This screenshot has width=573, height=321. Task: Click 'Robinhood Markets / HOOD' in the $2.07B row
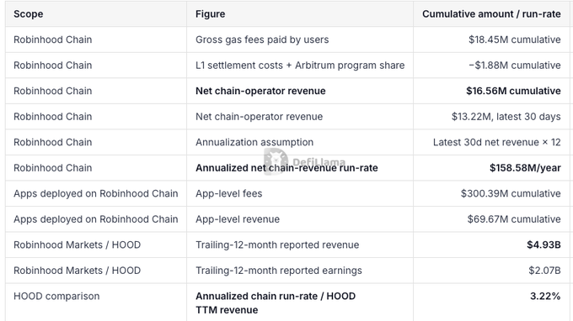(x=78, y=271)
